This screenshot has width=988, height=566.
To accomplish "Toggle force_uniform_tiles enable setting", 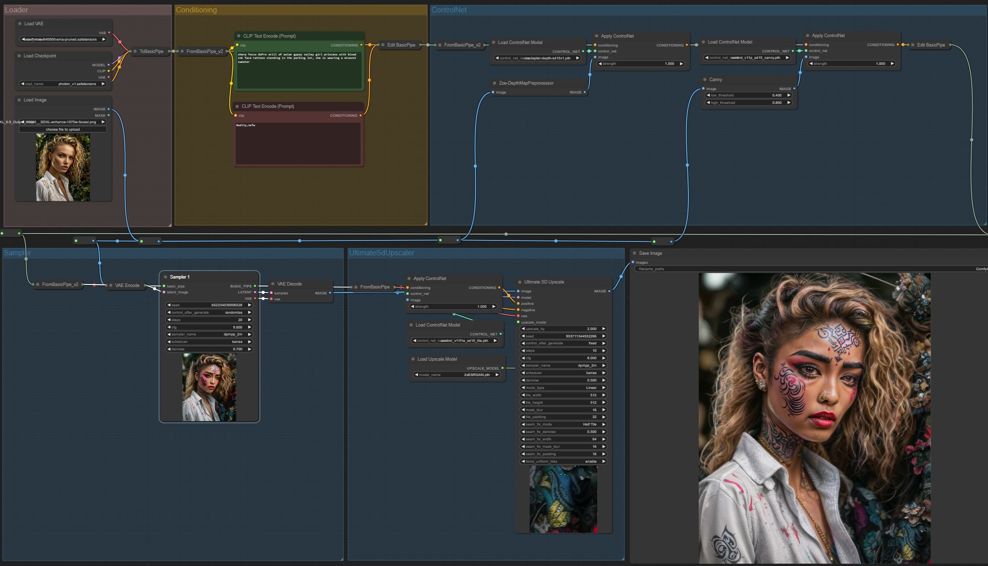I will [x=564, y=462].
